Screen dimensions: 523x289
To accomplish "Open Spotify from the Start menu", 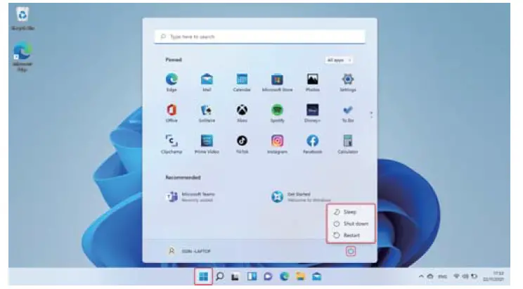I will [x=277, y=113].
